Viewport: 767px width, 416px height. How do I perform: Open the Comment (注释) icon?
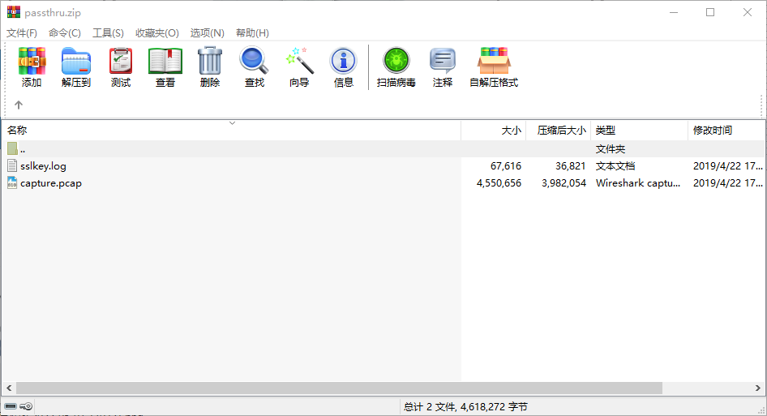[x=443, y=61]
